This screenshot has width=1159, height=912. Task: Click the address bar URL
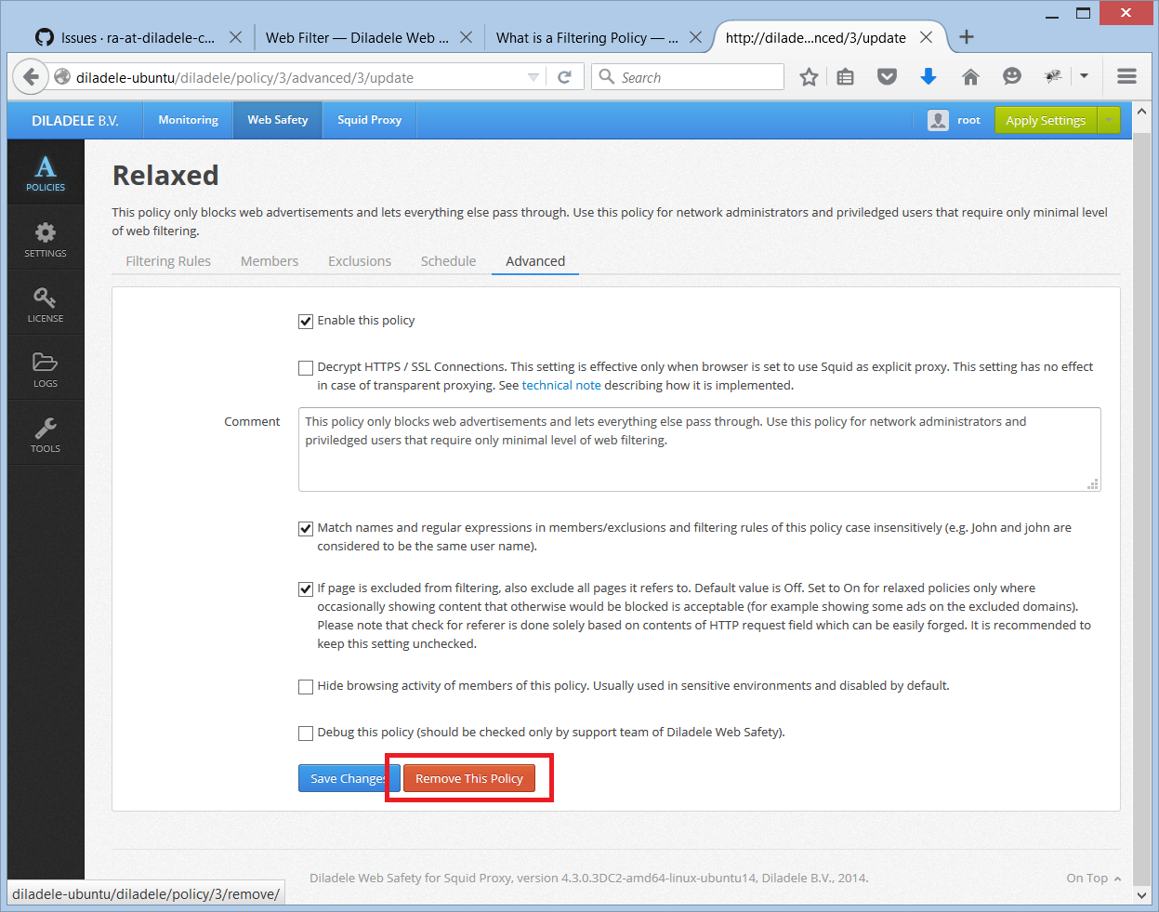(x=244, y=77)
